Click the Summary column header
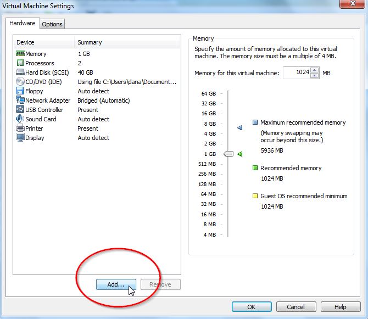Viewport: 368px width, 319px height. point(127,42)
